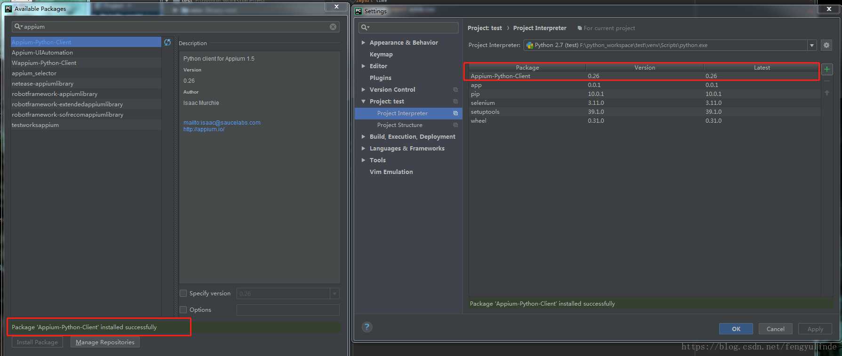Viewport: 842px width, 356px height.
Task: Select the app package row
Action: tap(644, 85)
